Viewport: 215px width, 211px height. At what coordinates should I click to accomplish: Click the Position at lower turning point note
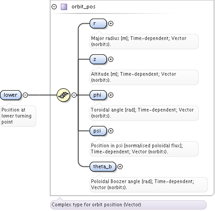pyautogui.click(x=16, y=116)
